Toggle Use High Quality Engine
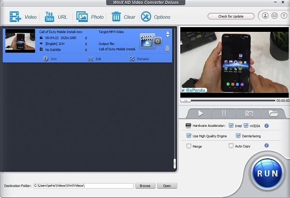The width and height of the screenshot is (290, 198). pos(188,136)
